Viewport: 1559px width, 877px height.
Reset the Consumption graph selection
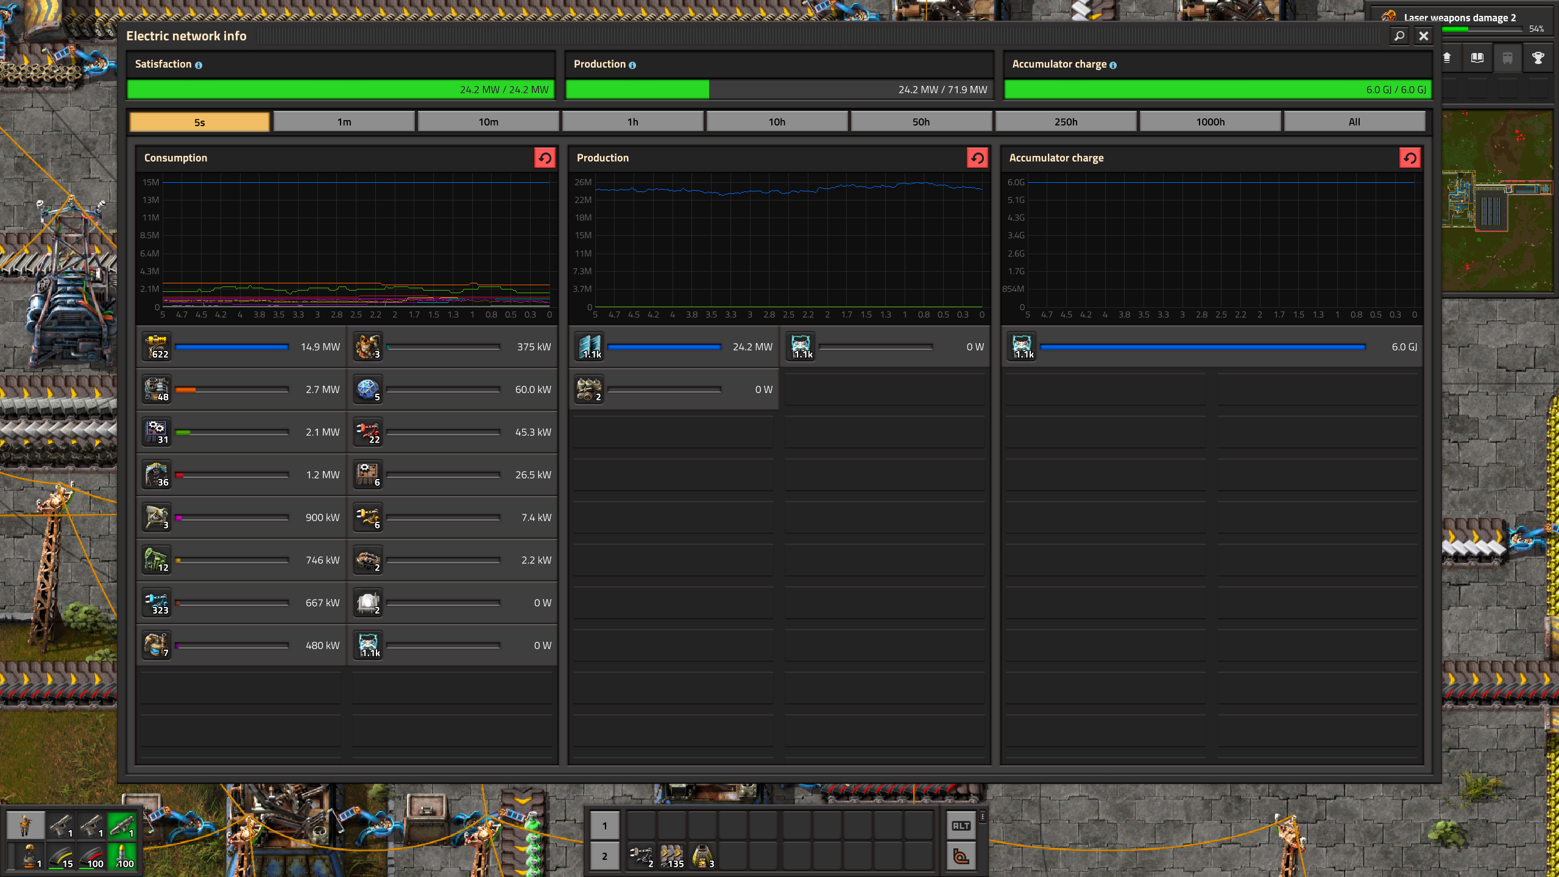[x=545, y=158]
